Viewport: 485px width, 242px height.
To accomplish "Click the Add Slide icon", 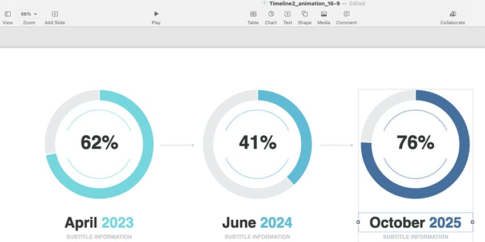I will (x=55, y=14).
